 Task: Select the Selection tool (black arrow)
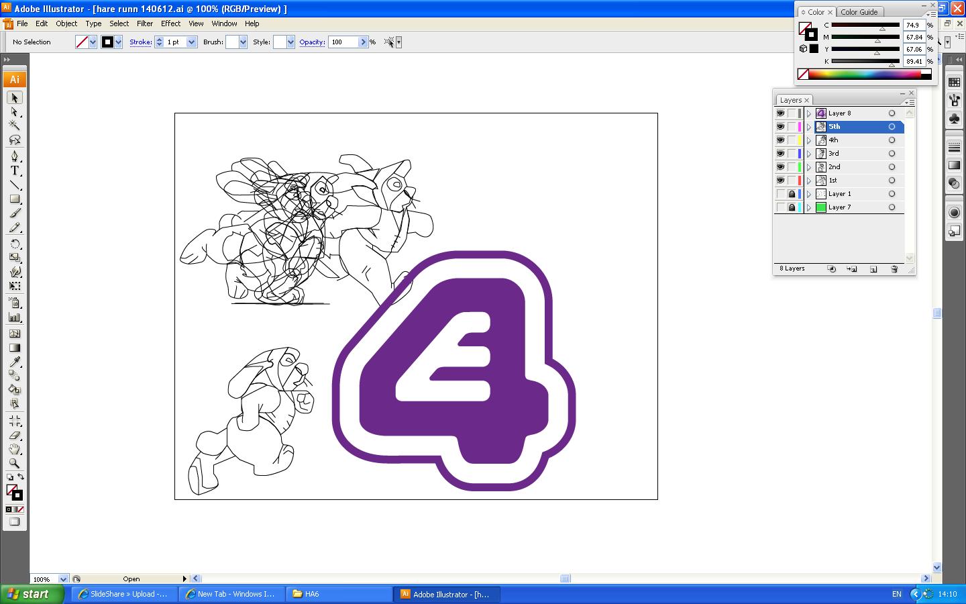[x=14, y=98]
